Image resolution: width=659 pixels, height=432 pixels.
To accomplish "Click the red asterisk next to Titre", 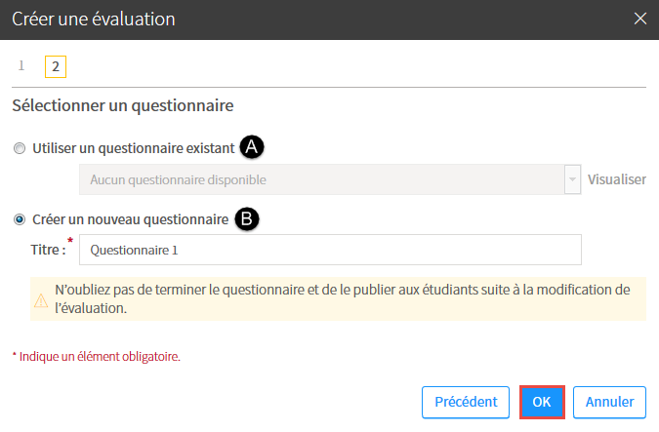I will pos(70,241).
